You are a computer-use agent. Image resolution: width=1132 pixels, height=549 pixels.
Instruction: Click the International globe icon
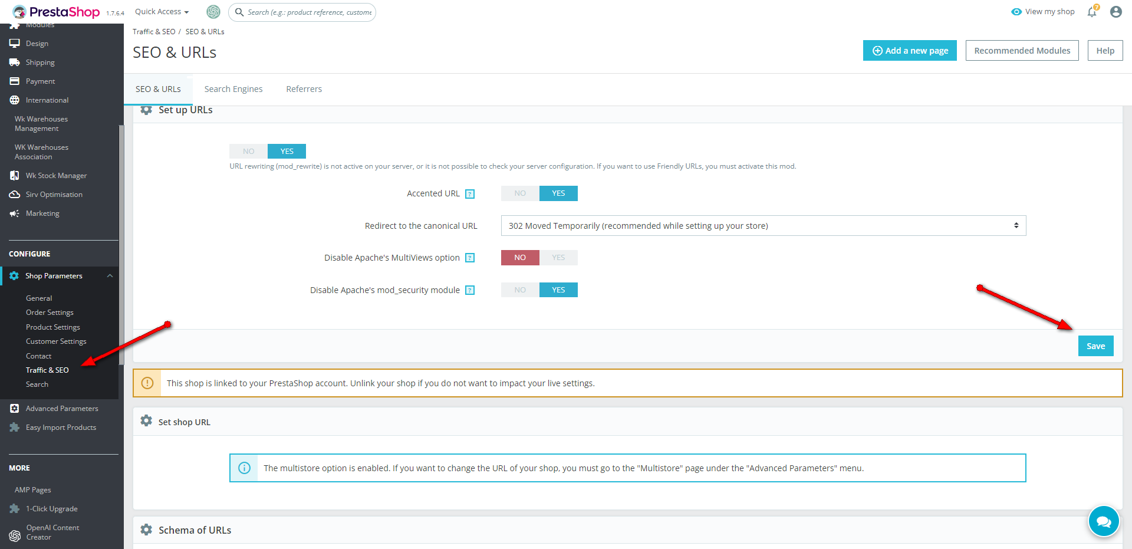(15, 100)
